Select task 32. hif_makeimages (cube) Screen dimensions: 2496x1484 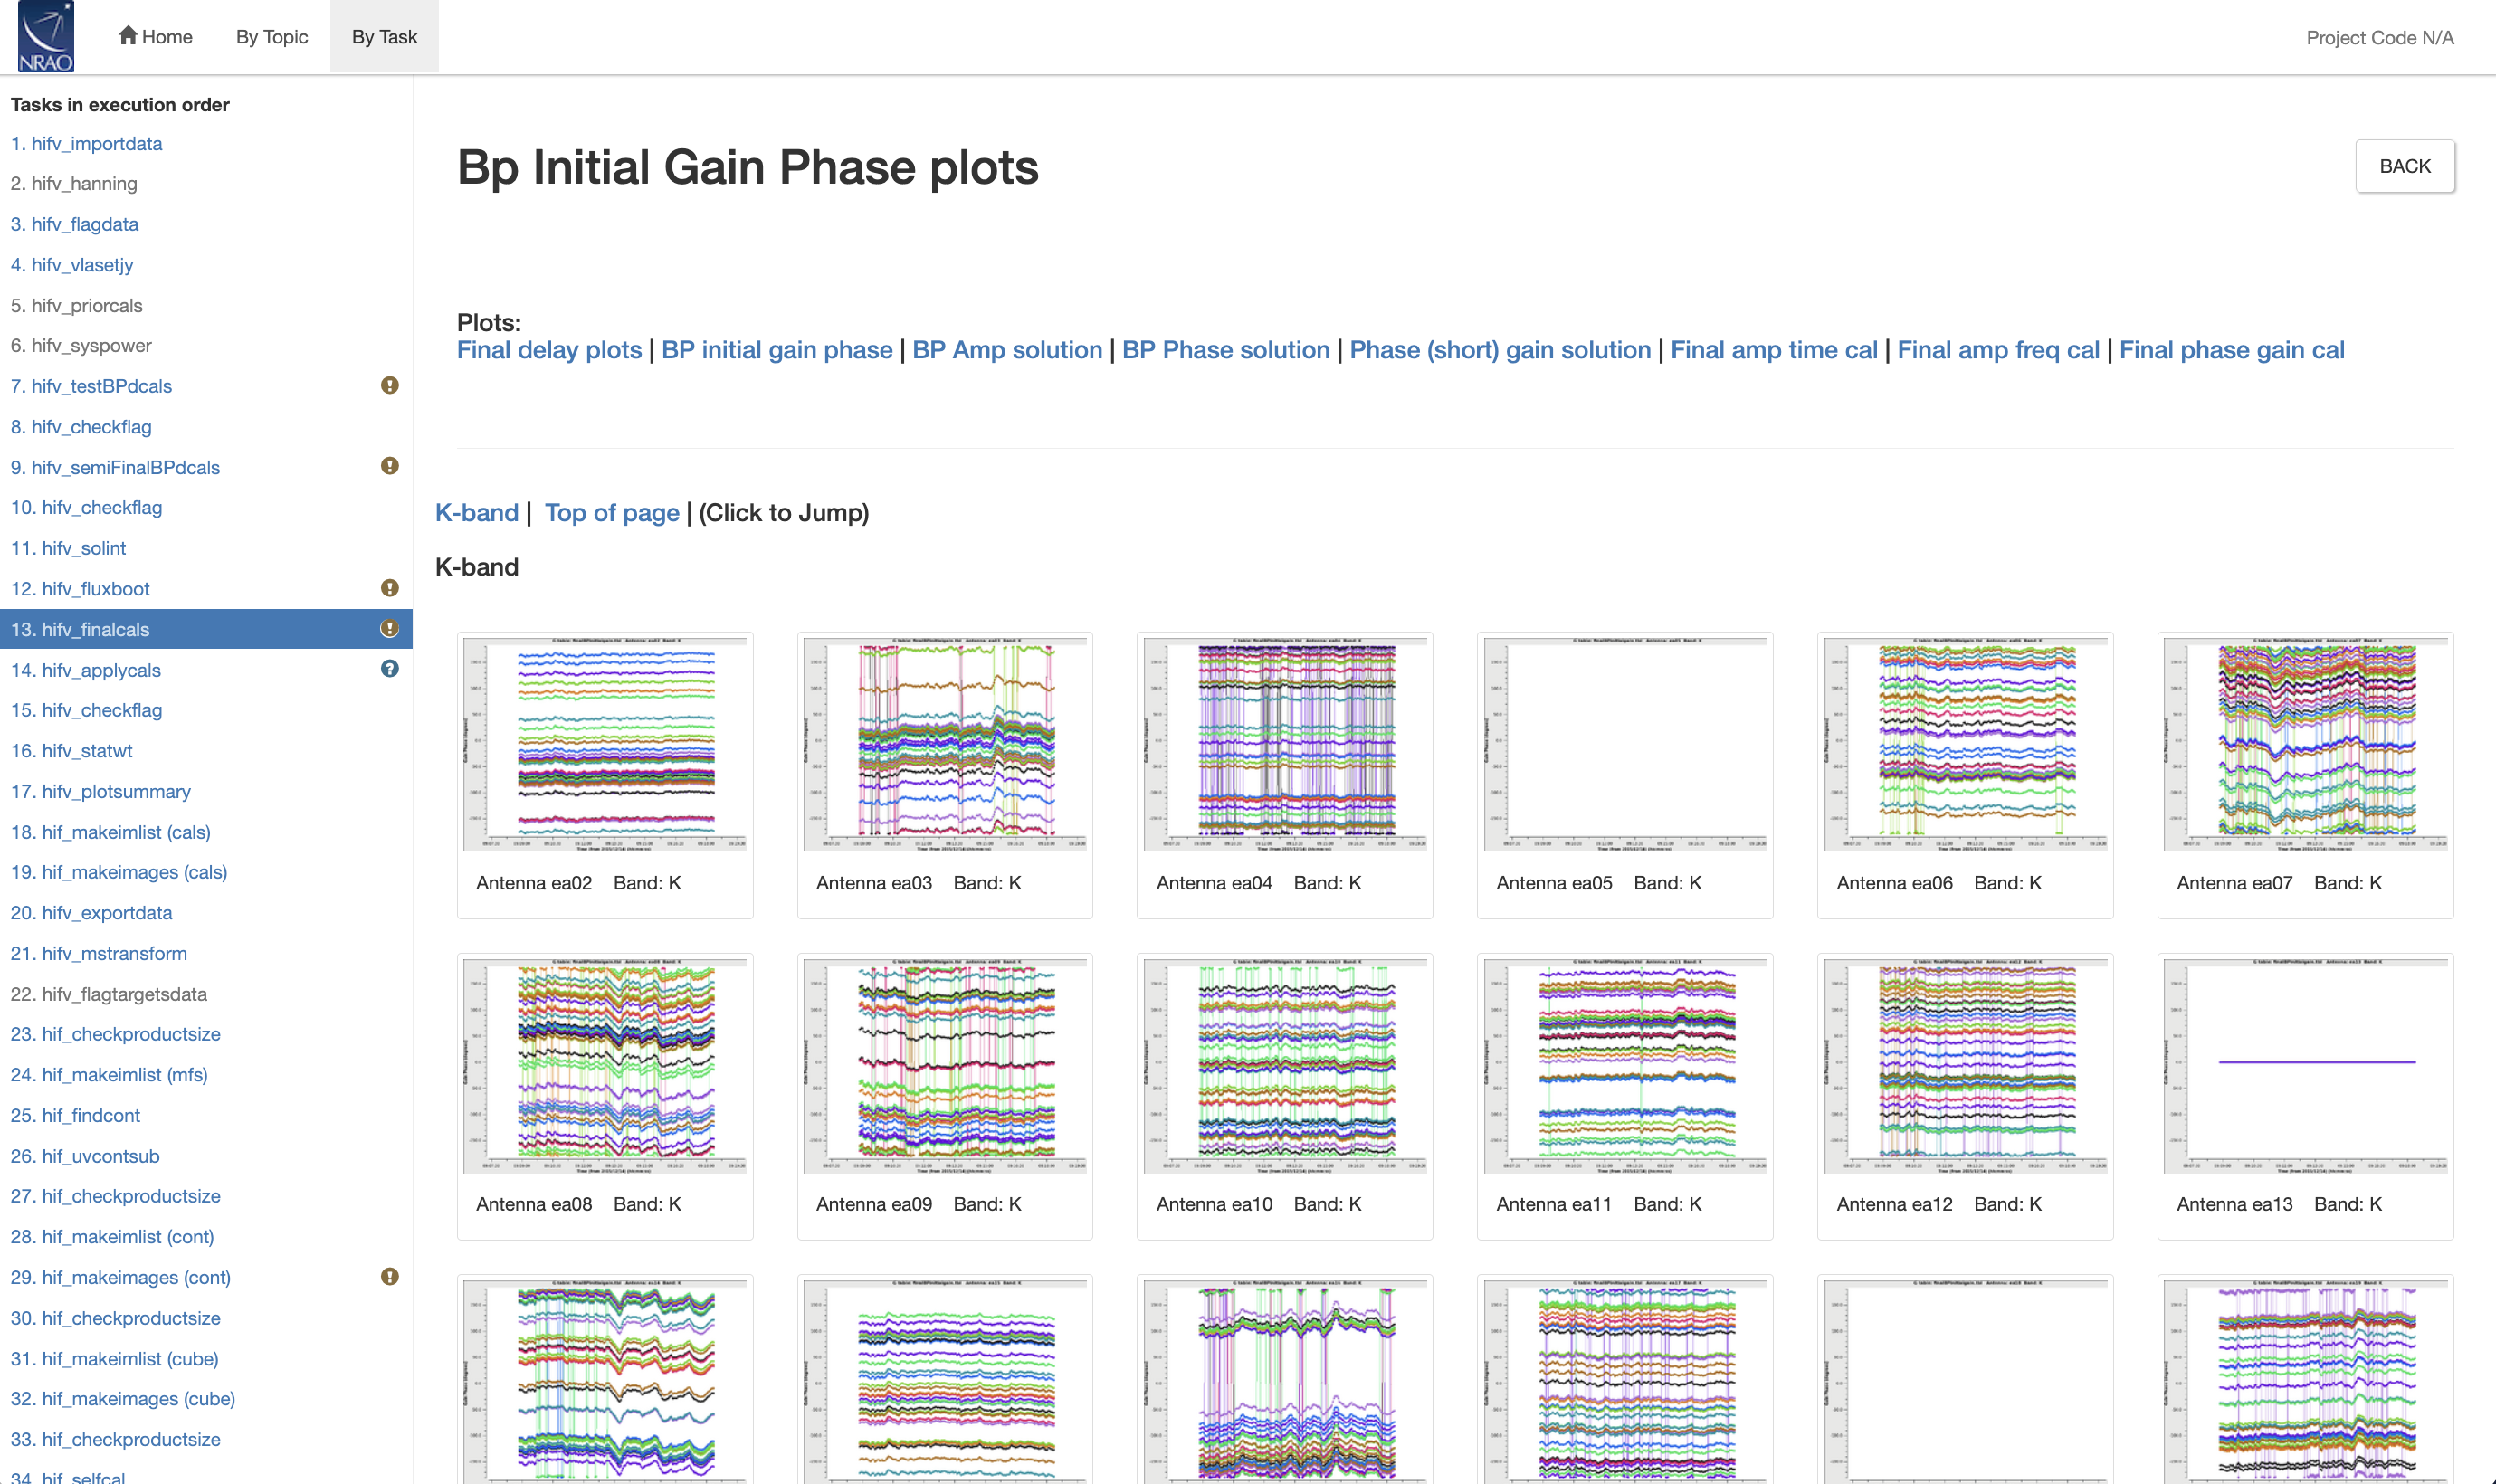123,1398
